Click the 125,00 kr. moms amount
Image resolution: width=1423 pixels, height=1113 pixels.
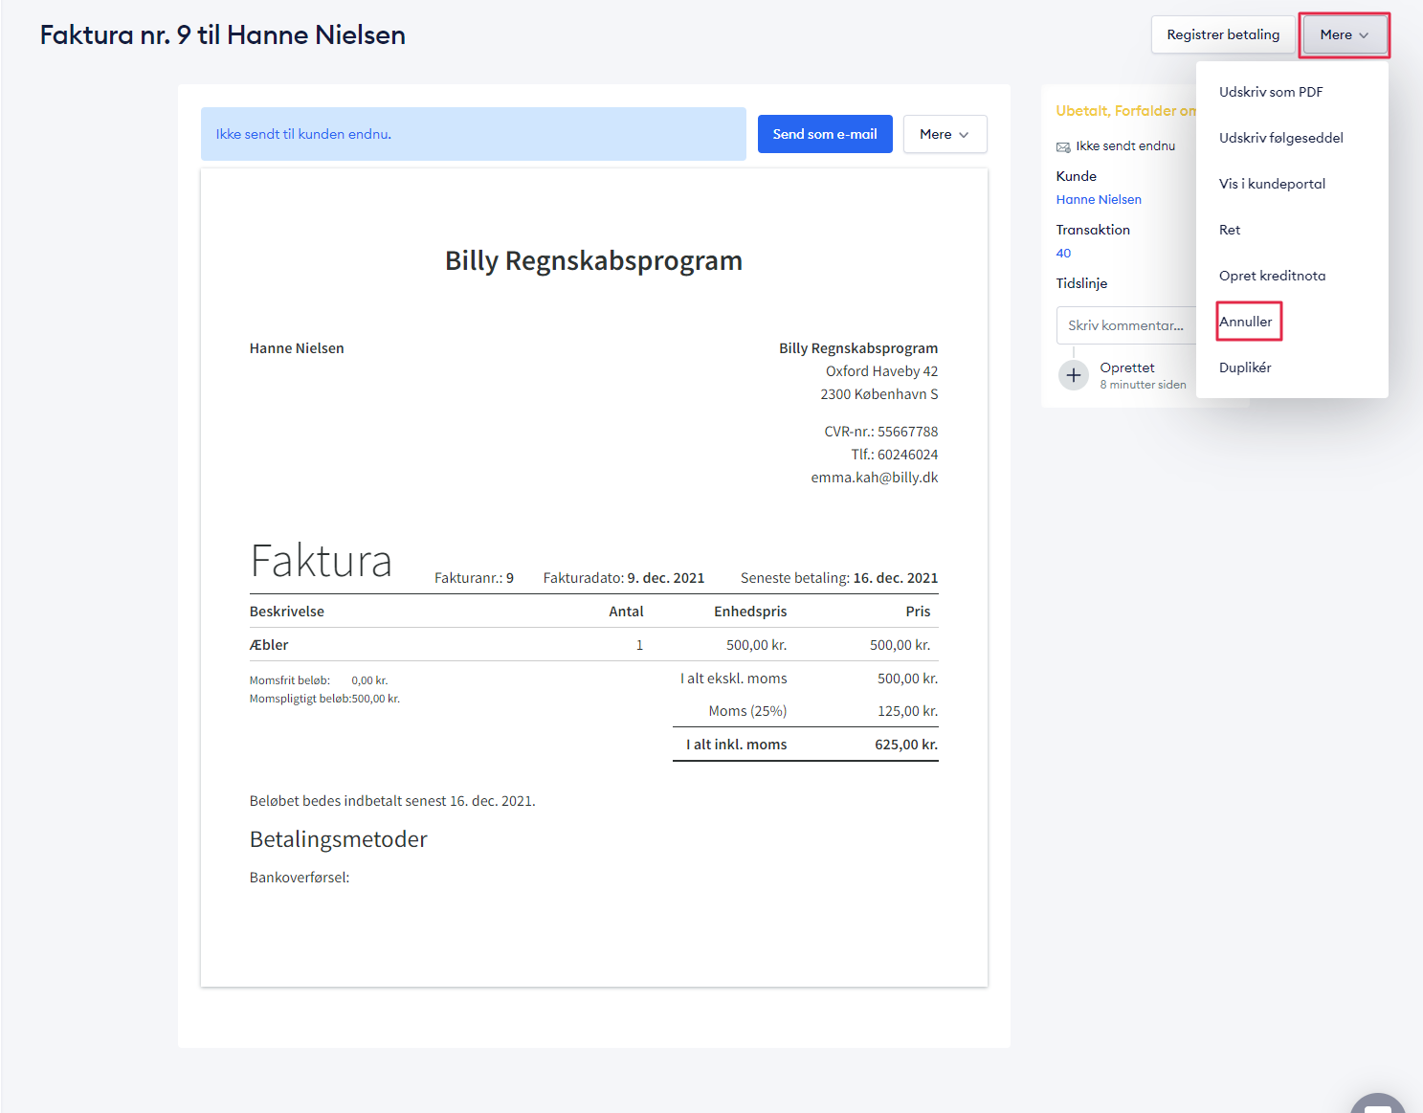tap(908, 711)
